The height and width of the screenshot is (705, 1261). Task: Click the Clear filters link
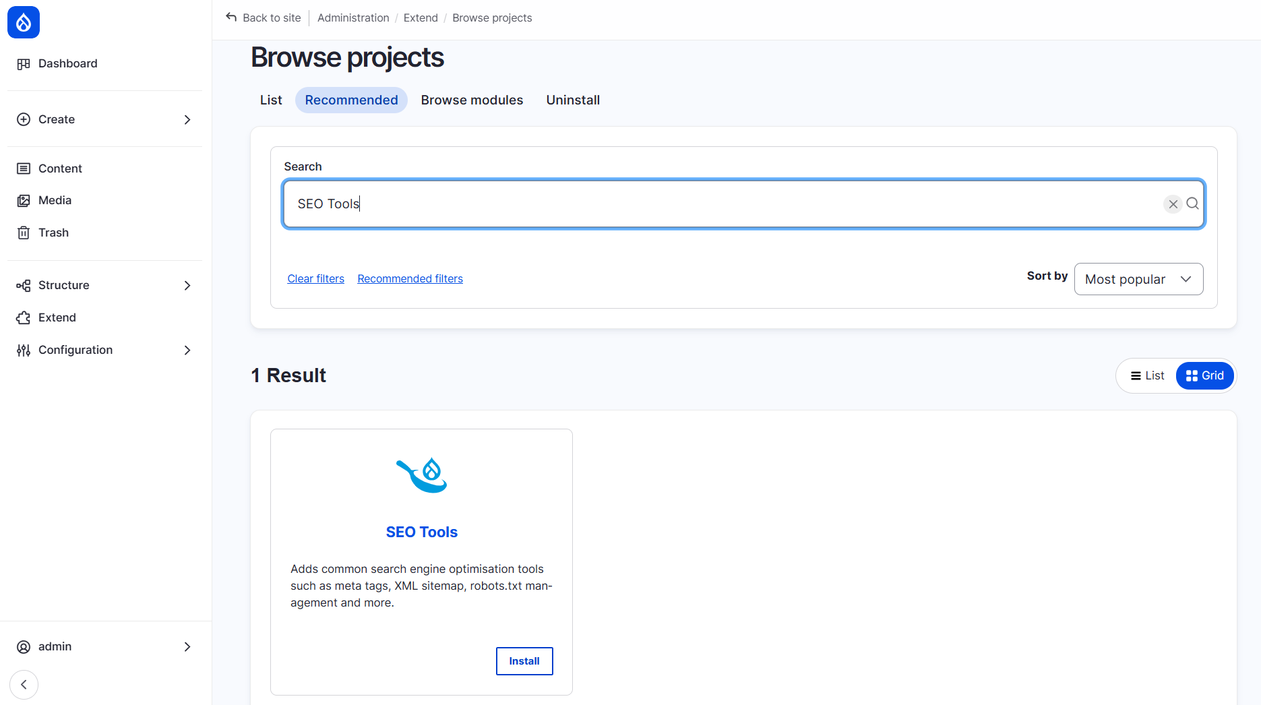tap(315, 278)
